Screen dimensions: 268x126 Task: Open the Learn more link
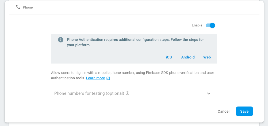coord(95,78)
